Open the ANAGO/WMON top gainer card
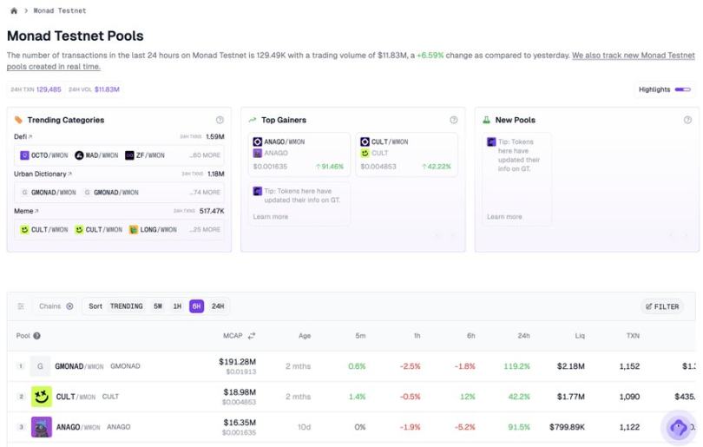Image resolution: width=703 pixels, height=447 pixels. (x=298, y=154)
